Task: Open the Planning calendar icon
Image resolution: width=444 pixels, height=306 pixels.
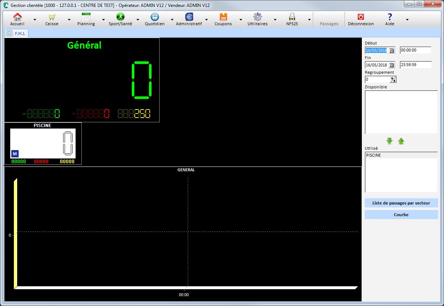Action: [86, 17]
